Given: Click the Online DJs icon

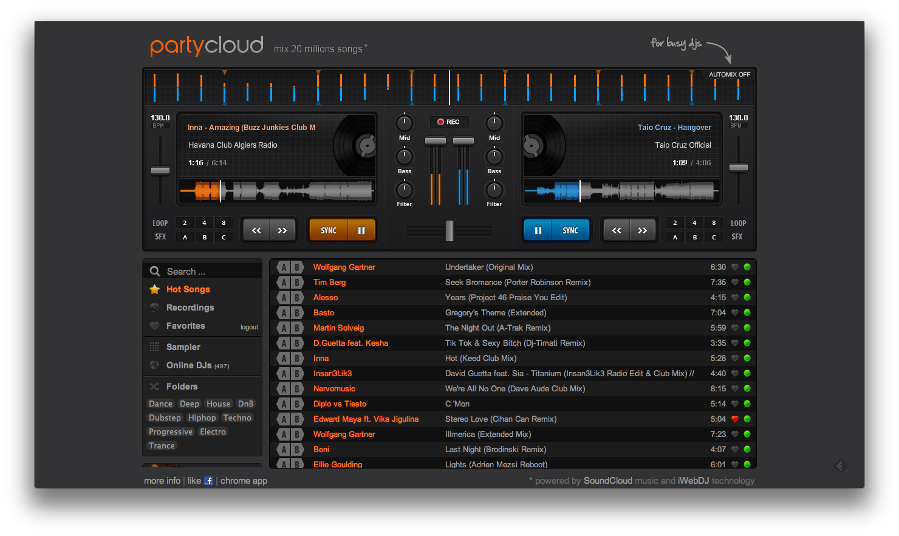Looking at the screenshot, I should (155, 365).
